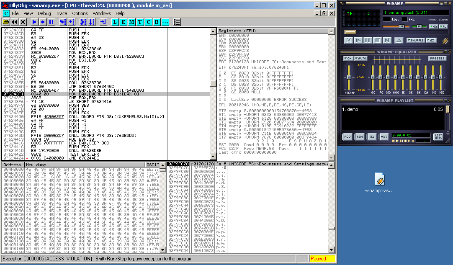Click the blue arrow icon right of Run
Image resolution: width=453 pixels, height=265 pixels.
click(x=43, y=22)
